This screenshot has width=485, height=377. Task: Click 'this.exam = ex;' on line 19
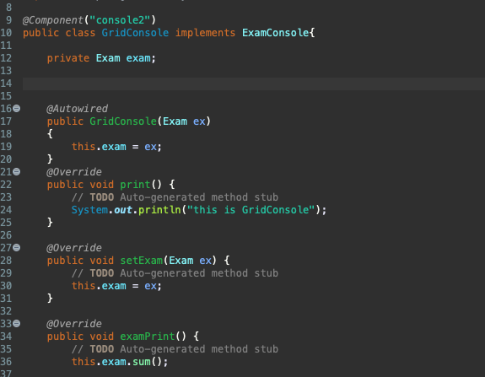pyautogui.click(x=116, y=147)
